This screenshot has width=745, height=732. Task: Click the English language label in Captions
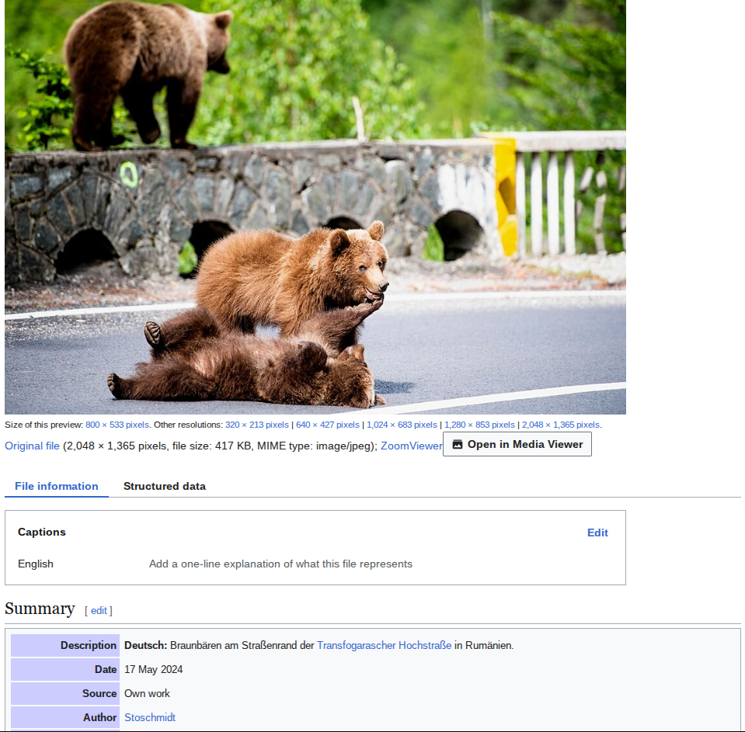coord(36,564)
